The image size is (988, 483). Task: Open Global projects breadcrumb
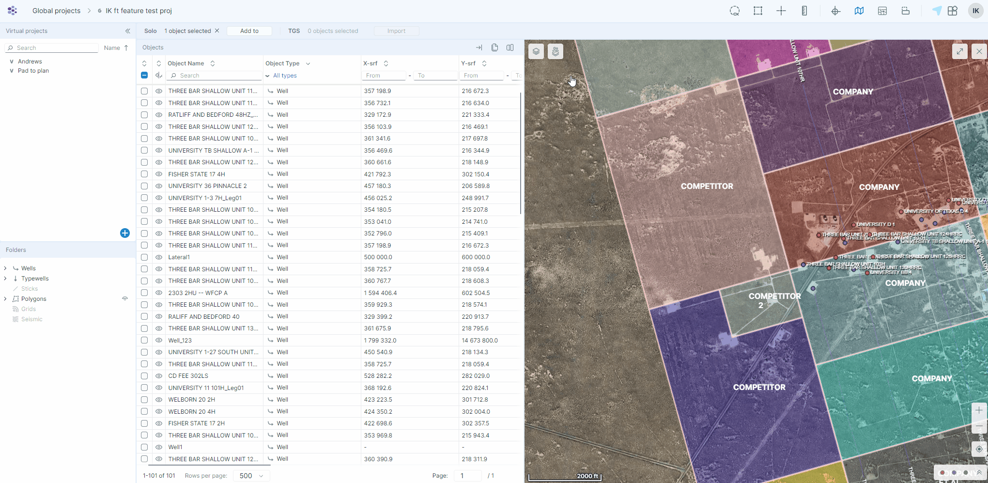(x=56, y=11)
